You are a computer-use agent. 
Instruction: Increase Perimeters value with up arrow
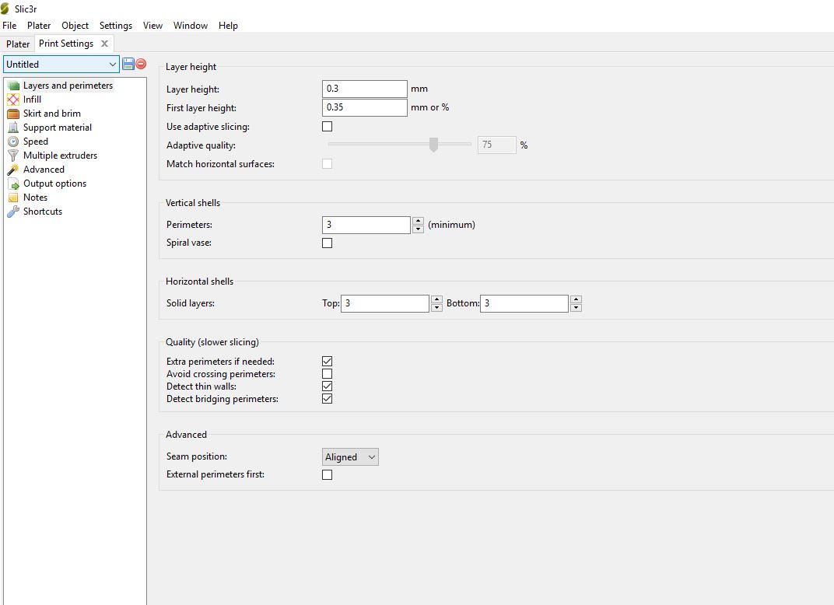click(x=418, y=221)
